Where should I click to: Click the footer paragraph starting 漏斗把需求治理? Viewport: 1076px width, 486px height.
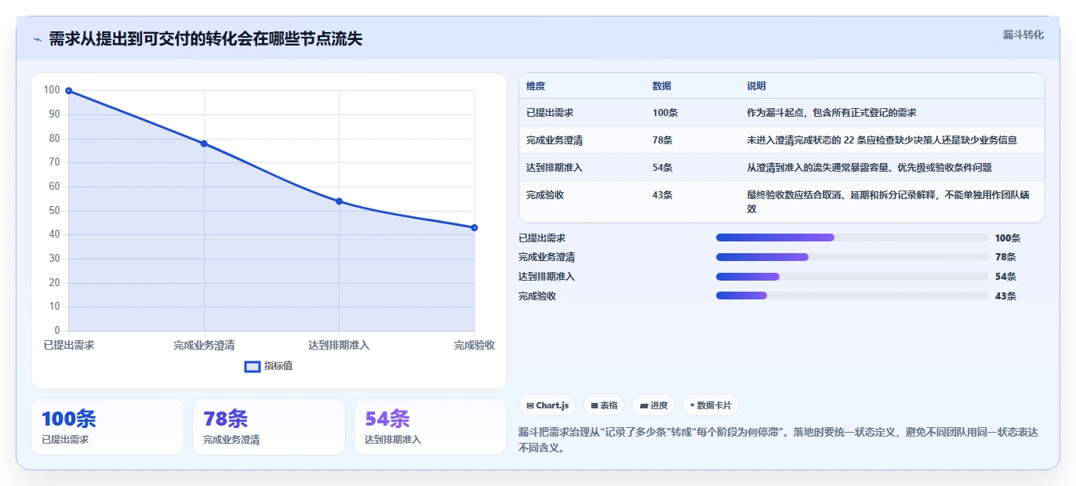tap(778, 441)
